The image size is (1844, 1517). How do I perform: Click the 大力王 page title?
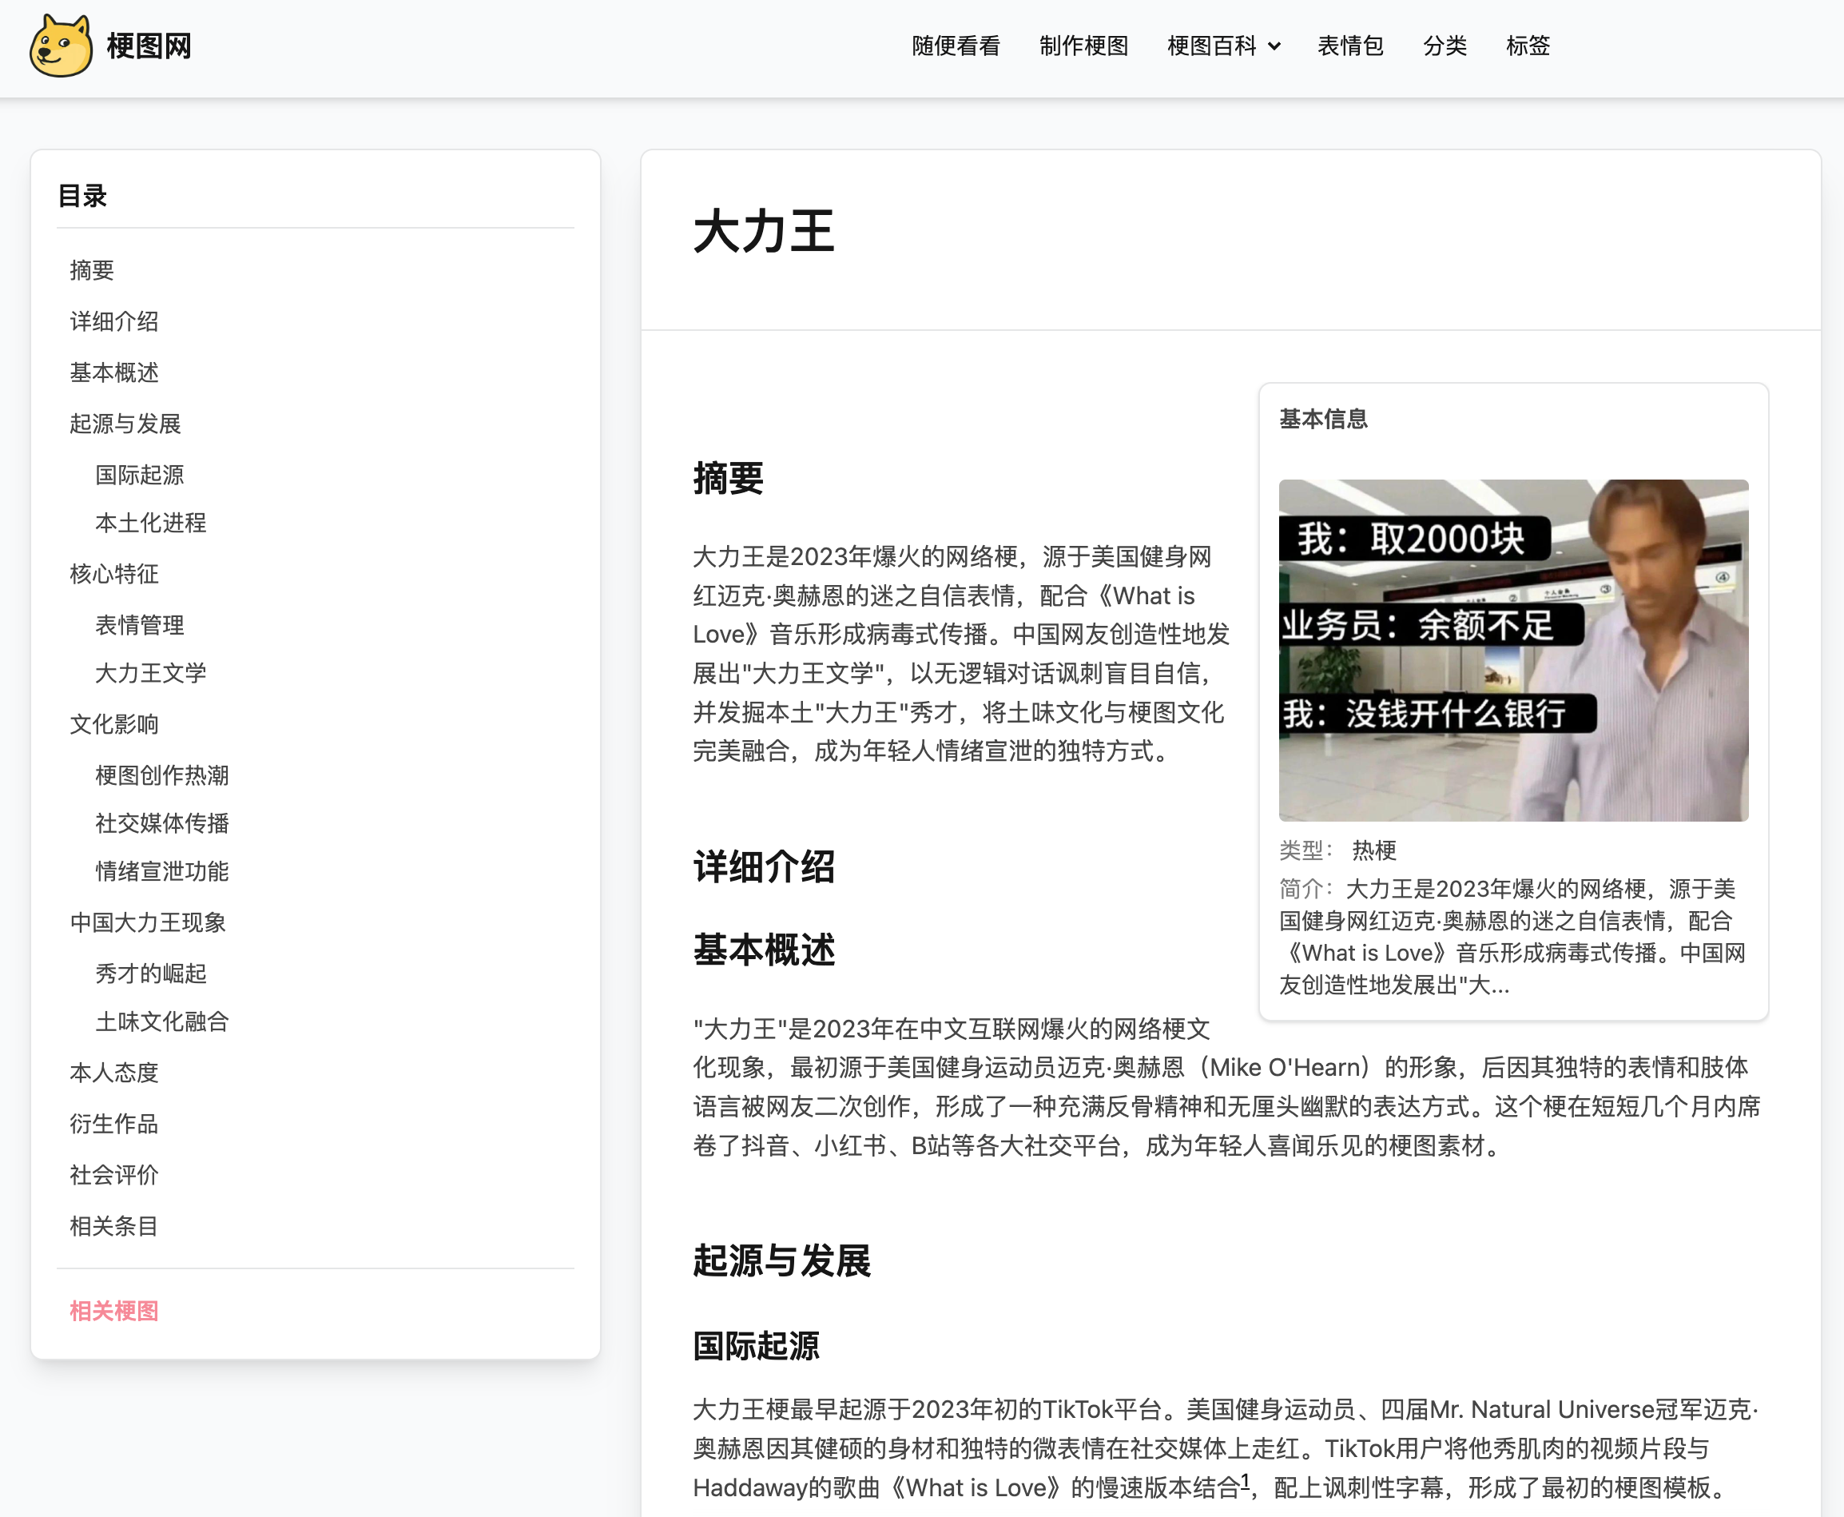[765, 232]
